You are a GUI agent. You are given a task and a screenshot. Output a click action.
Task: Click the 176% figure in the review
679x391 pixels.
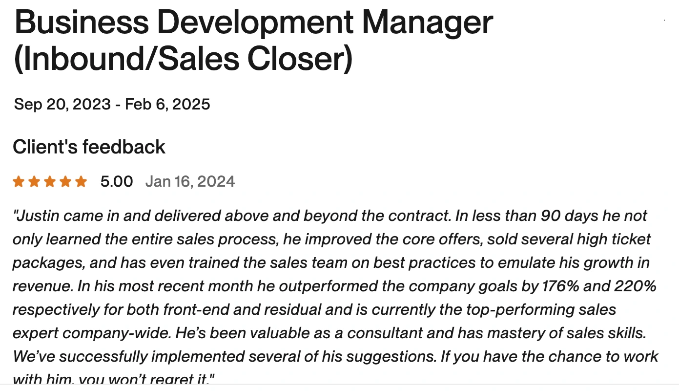(x=560, y=286)
